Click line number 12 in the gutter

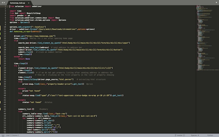pos(5,32)
